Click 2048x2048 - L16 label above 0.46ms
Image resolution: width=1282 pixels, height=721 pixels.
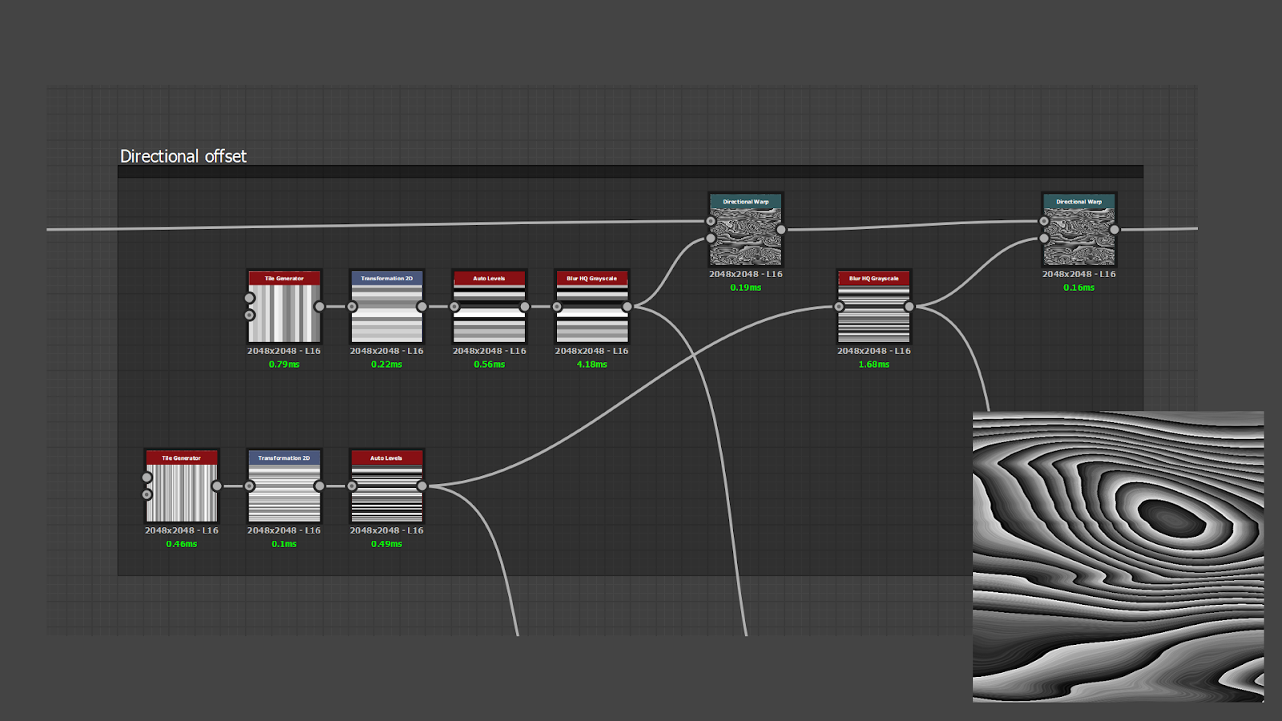click(x=182, y=530)
